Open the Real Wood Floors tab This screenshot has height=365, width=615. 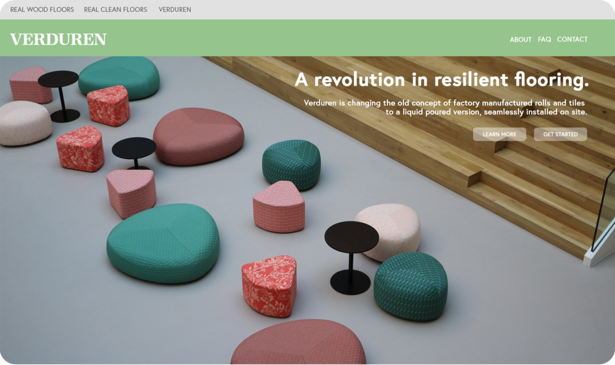42,9
